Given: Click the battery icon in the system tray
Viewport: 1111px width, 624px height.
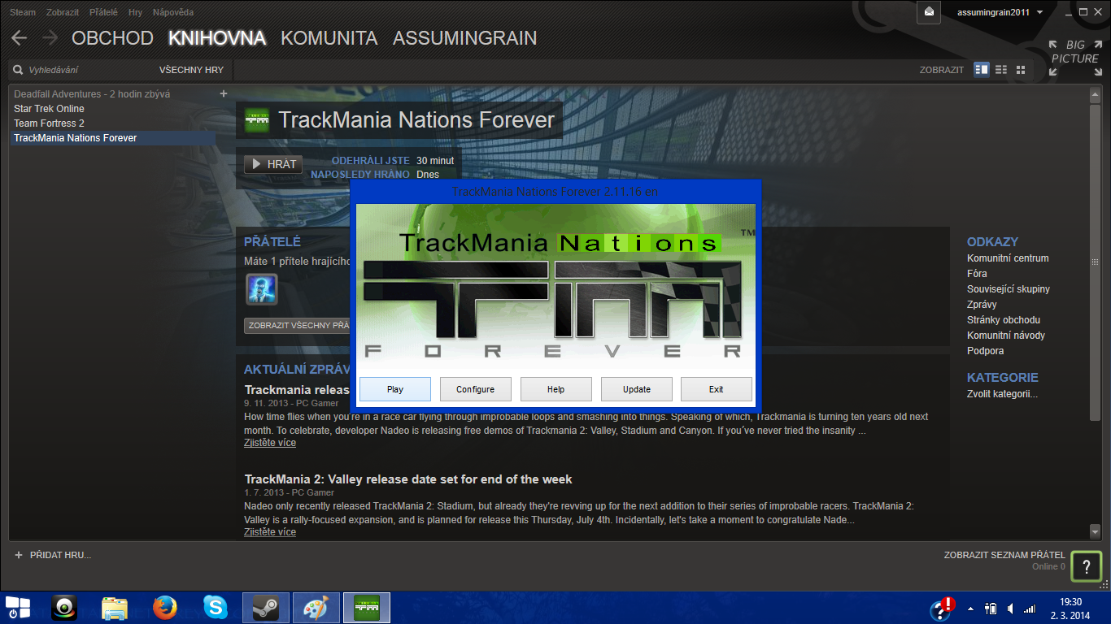Looking at the screenshot, I should pos(991,608).
